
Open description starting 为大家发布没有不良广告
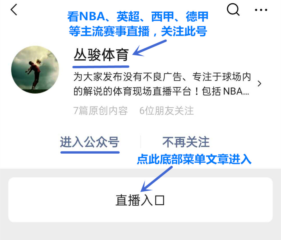point(162,84)
